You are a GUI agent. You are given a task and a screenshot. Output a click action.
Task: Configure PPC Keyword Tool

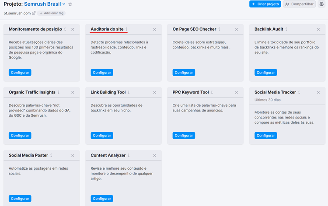[184, 135]
